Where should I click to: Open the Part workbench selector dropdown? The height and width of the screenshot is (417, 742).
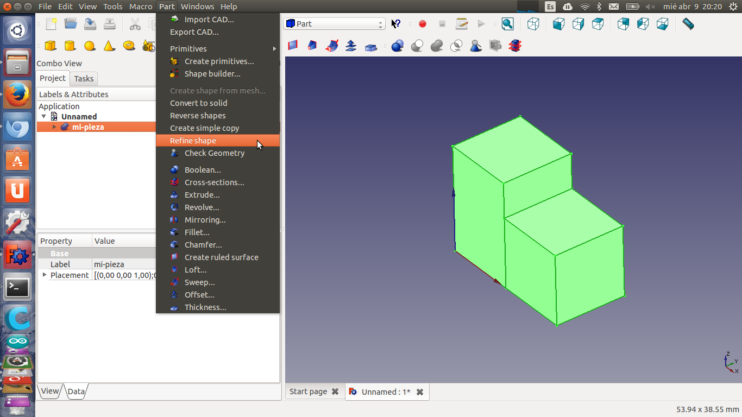click(x=334, y=24)
